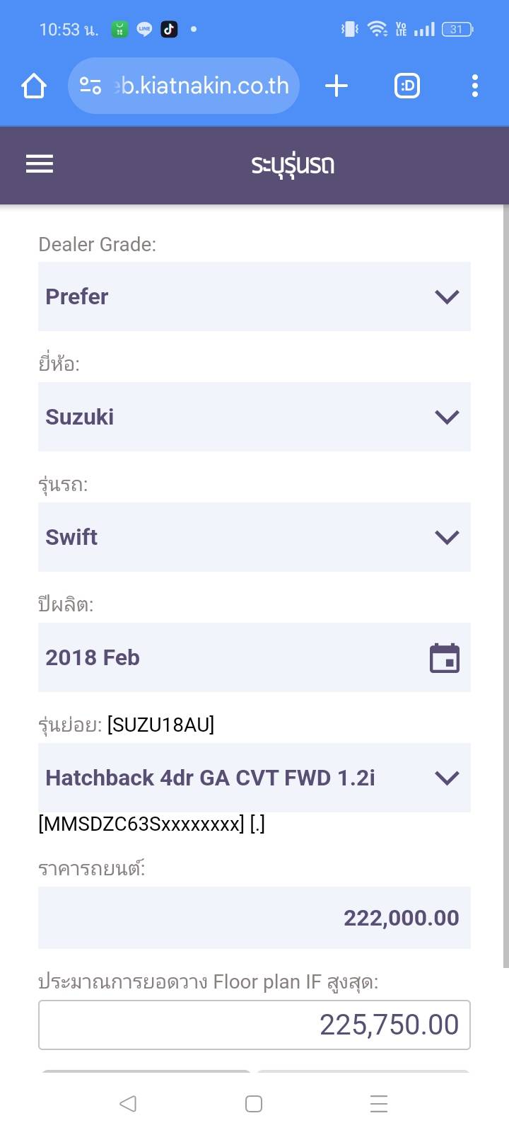This screenshot has height=1135, width=509.
Task: Click the 2018 Feb production date field
Action: (226, 658)
